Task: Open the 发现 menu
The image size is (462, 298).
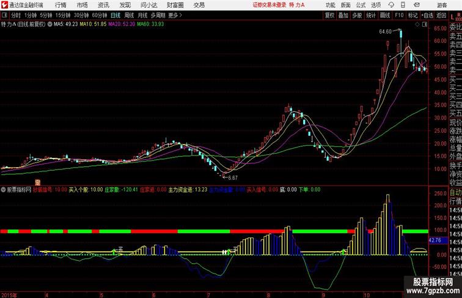Action: coord(125,5)
